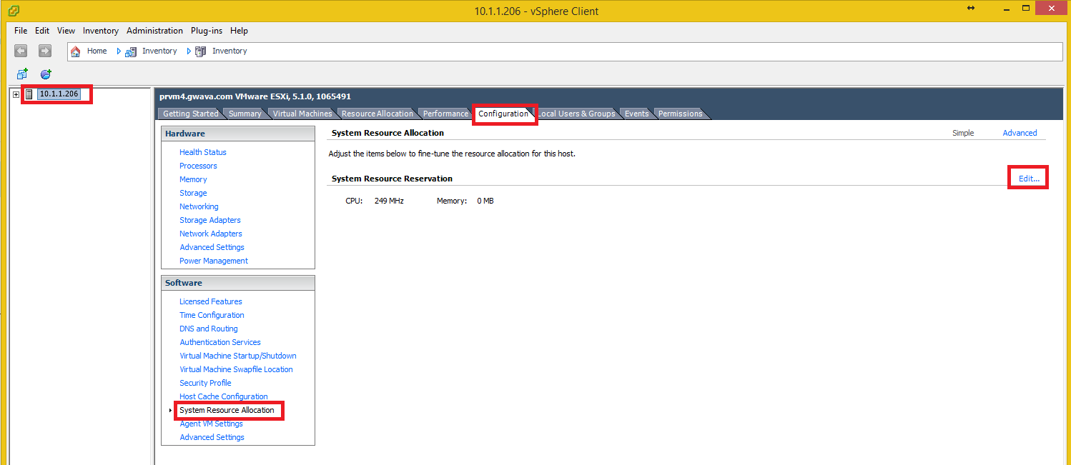Select the Configuration tab
The height and width of the screenshot is (465, 1071).
[503, 114]
